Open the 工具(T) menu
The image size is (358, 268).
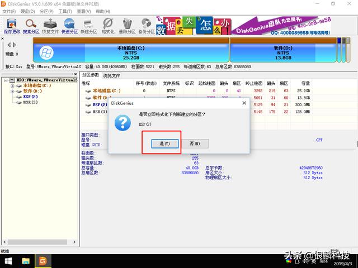[x=65, y=11]
